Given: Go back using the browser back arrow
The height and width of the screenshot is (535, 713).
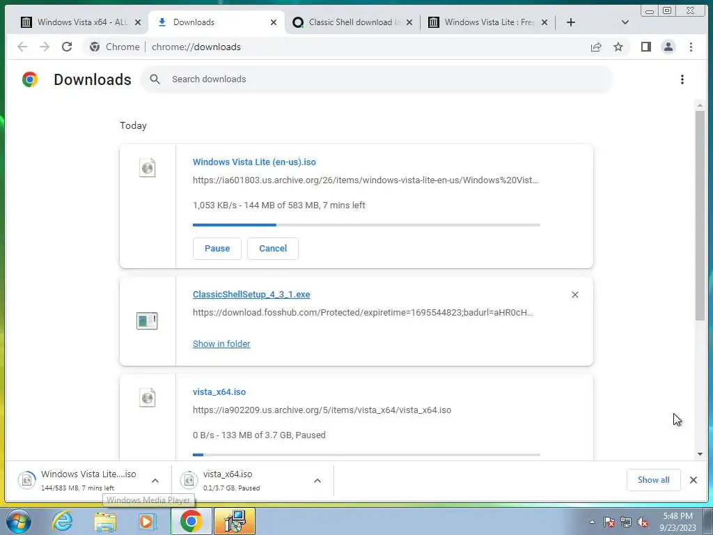Looking at the screenshot, I should 22,47.
